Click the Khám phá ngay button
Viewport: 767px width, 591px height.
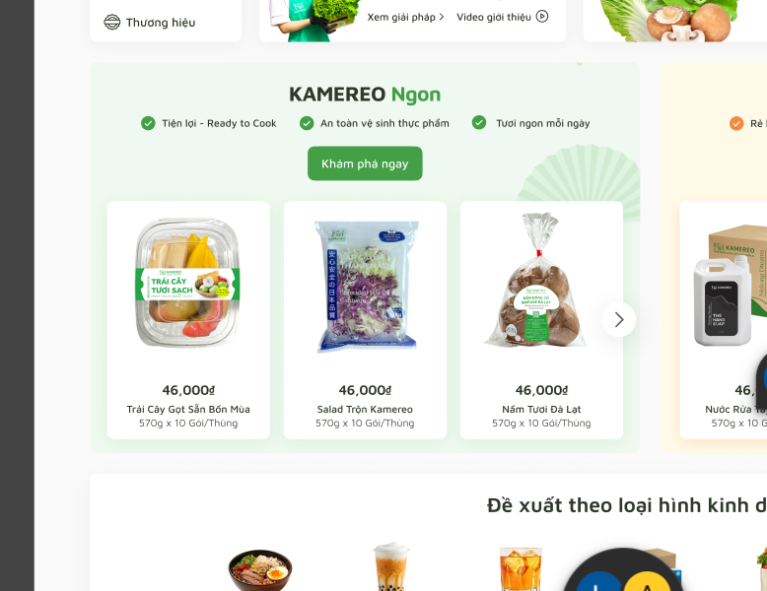coord(365,164)
